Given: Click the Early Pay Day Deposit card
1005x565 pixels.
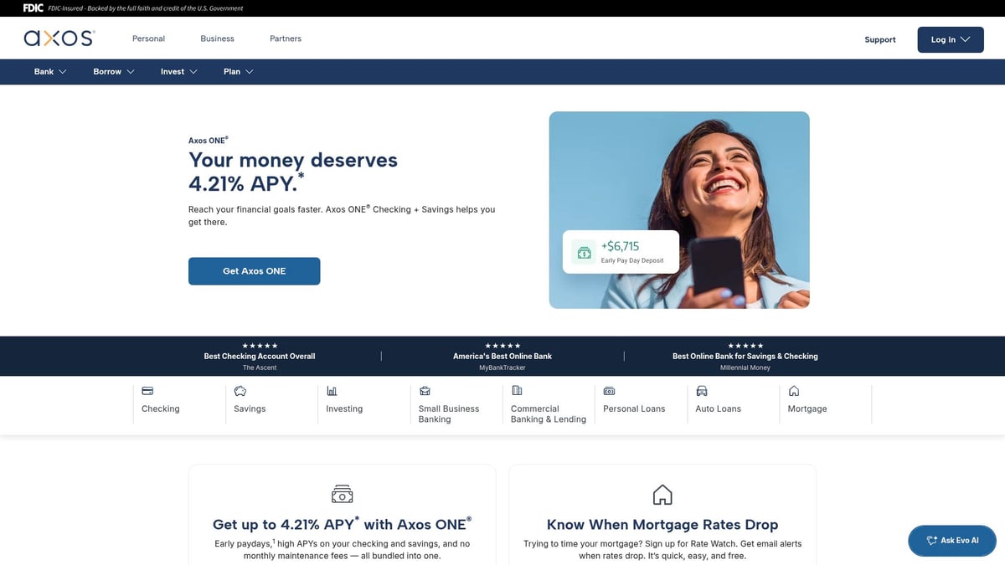Looking at the screenshot, I should pyautogui.click(x=621, y=251).
